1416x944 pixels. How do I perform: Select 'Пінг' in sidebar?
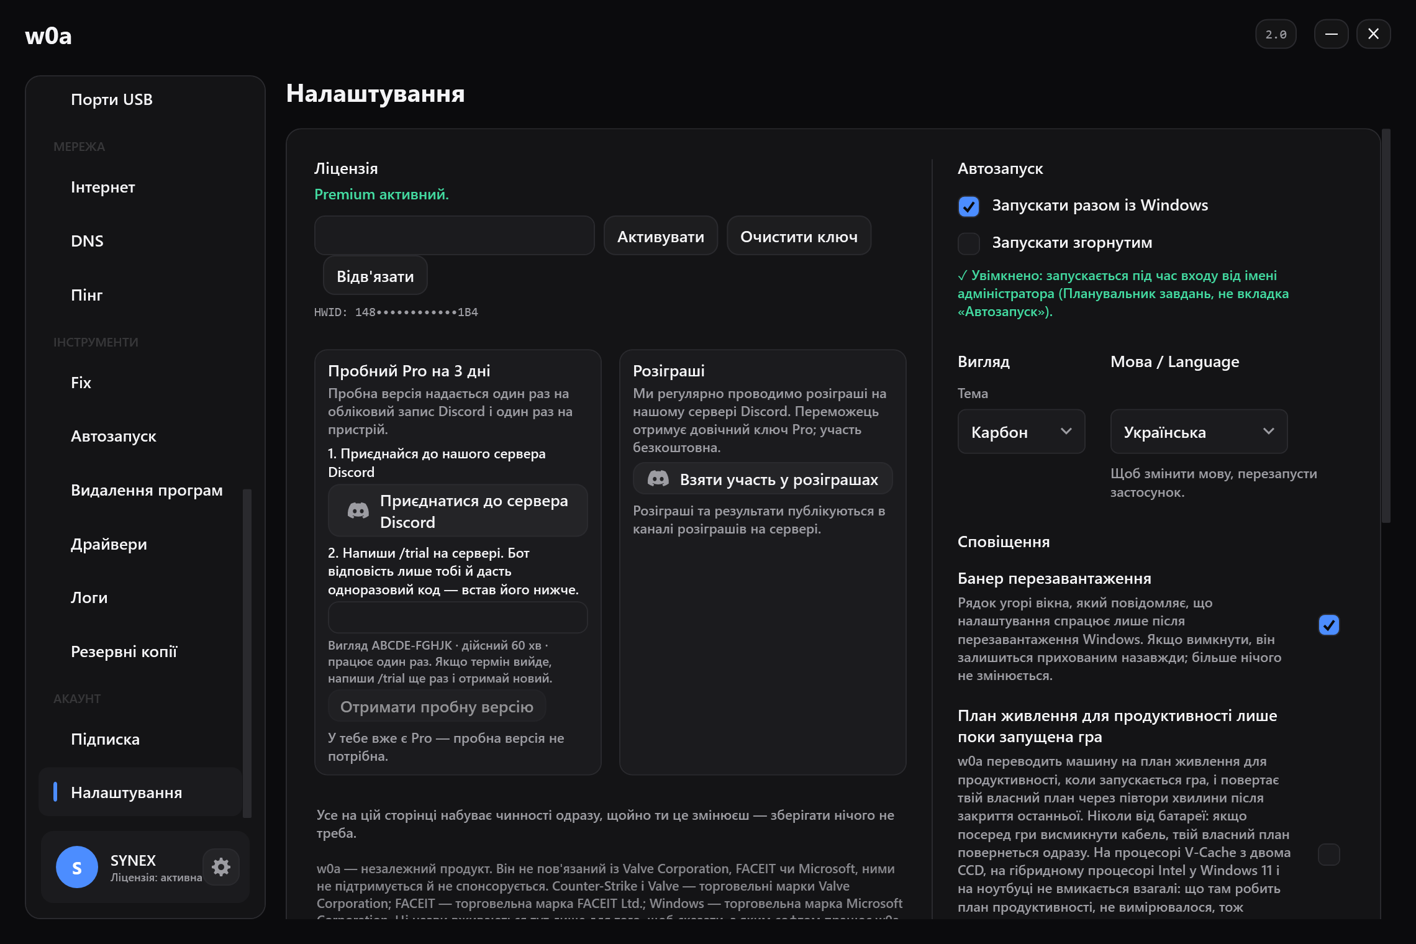click(140, 295)
